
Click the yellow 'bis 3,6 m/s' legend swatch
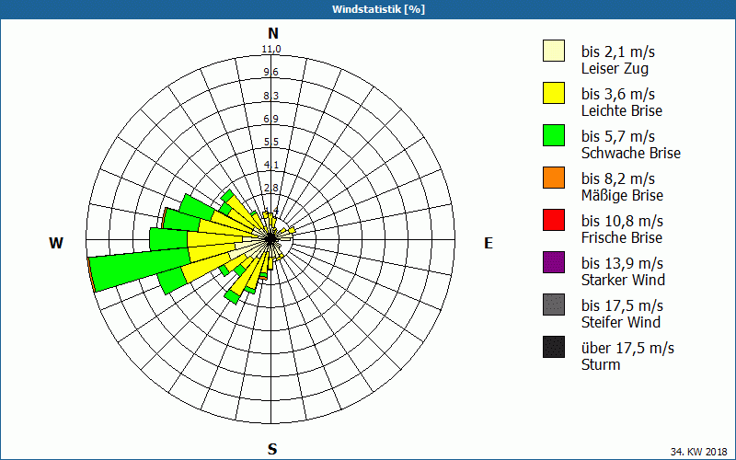(554, 93)
